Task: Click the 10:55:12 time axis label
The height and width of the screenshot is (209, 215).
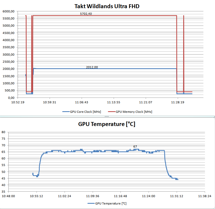Action: click(x=36, y=196)
